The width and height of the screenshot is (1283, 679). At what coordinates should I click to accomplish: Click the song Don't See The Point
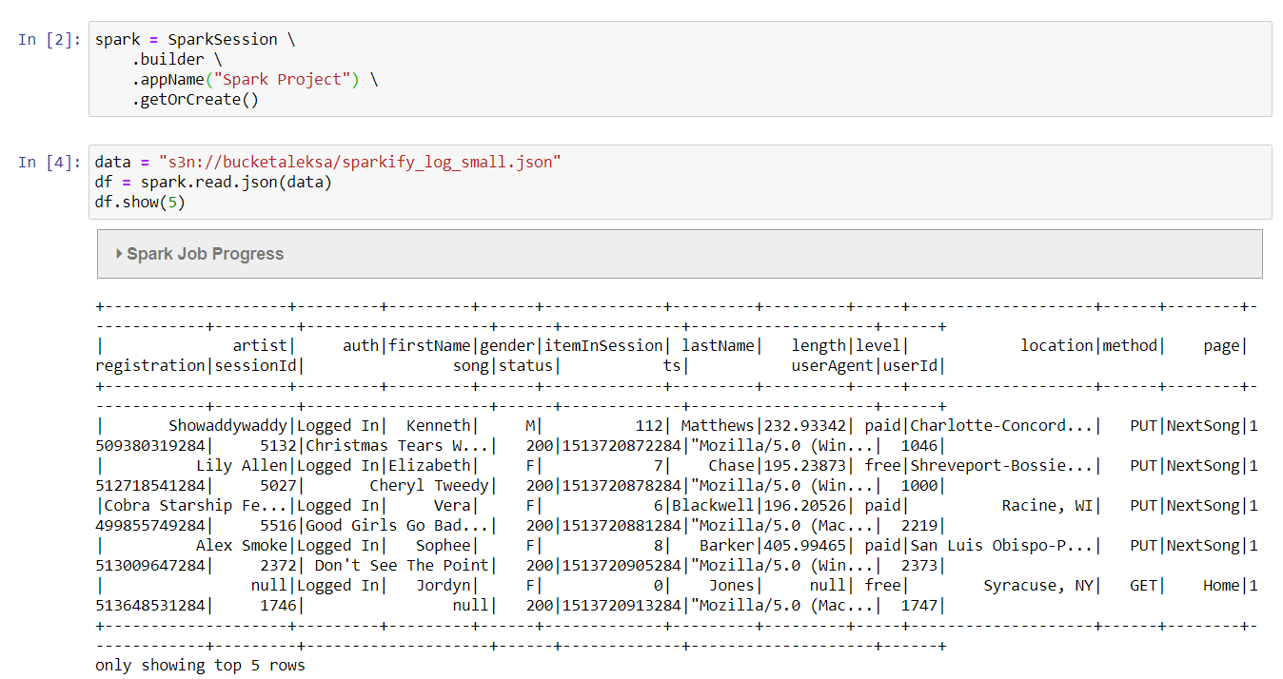[402, 566]
